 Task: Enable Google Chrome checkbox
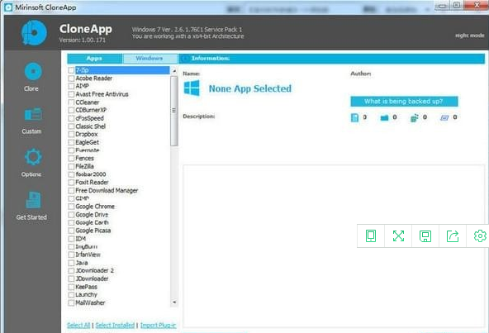click(71, 207)
